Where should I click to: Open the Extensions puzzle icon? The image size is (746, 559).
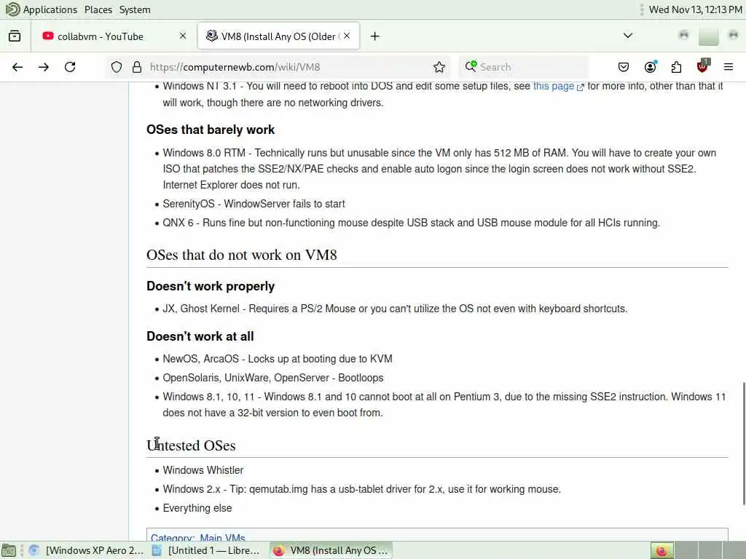(676, 67)
